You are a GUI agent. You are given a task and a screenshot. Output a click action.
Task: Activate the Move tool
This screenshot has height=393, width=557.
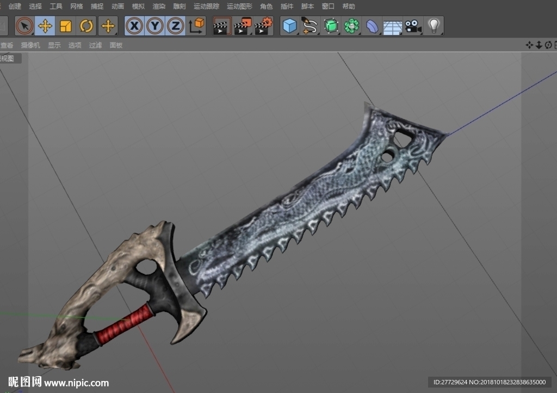click(45, 26)
